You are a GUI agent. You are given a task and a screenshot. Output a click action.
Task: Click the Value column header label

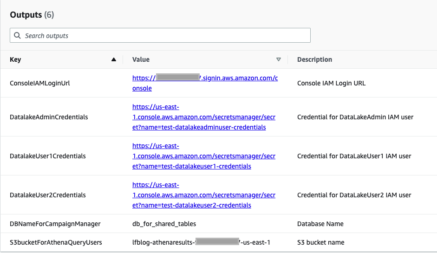pos(141,59)
